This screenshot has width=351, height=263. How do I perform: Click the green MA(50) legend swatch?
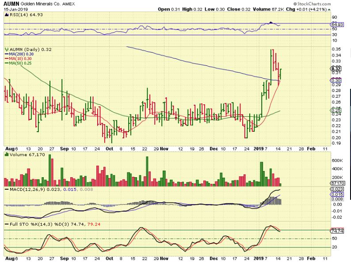tap(5, 63)
